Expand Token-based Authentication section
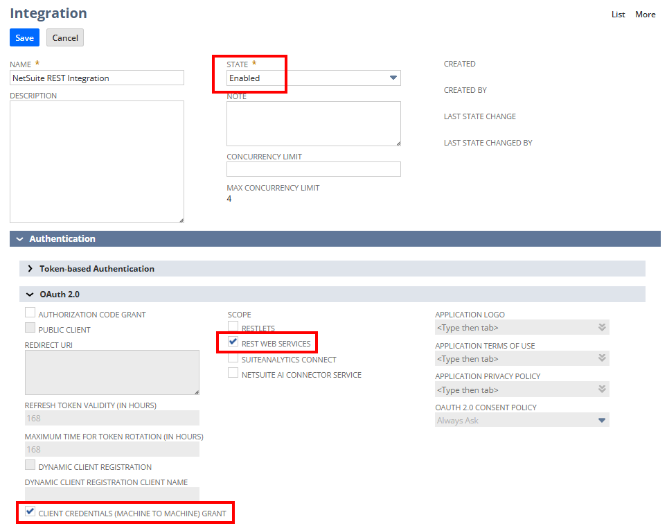Image resolution: width=667 pixels, height=526 pixels. (332, 268)
